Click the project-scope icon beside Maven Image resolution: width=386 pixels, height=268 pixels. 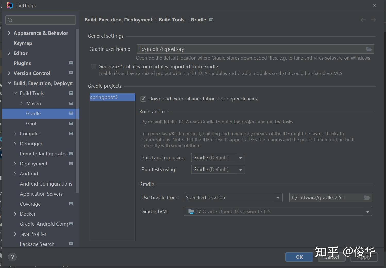pyautogui.click(x=71, y=103)
